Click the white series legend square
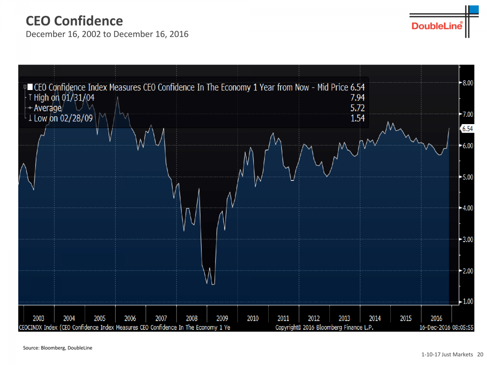This screenshot has height=365, width=487. point(30,87)
